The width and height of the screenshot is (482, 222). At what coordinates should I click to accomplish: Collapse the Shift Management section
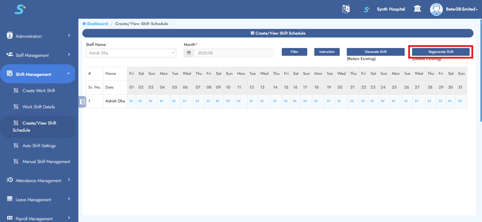(x=38, y=74)
